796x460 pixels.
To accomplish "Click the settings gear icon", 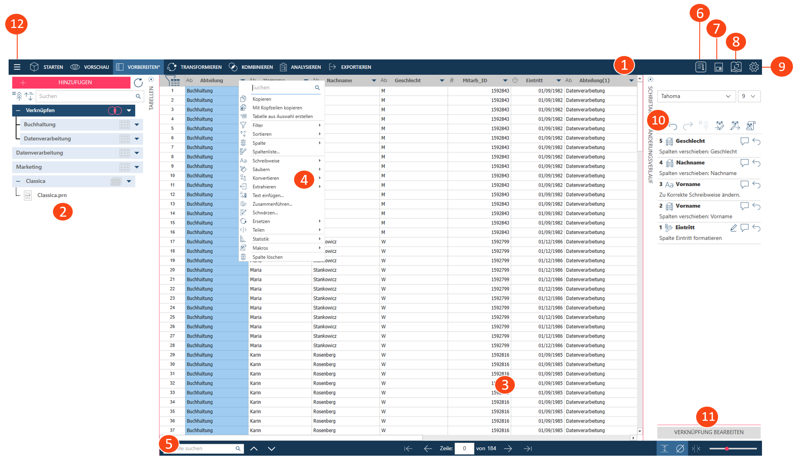I will pyautogui.click(x=753, y=67).
